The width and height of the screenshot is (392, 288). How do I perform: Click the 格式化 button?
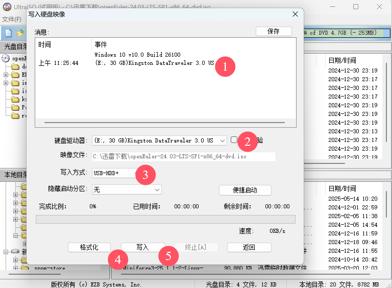pos(89,247)
